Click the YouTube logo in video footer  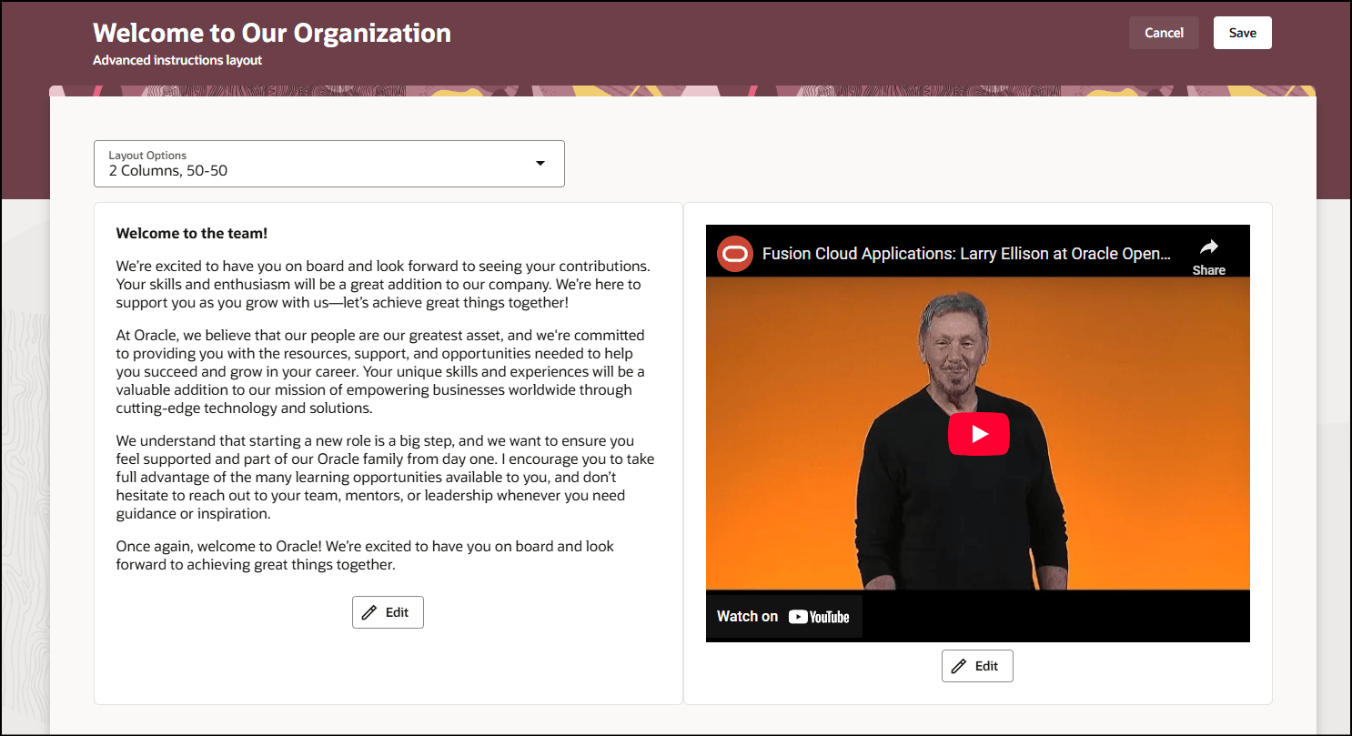coord(819,616)
